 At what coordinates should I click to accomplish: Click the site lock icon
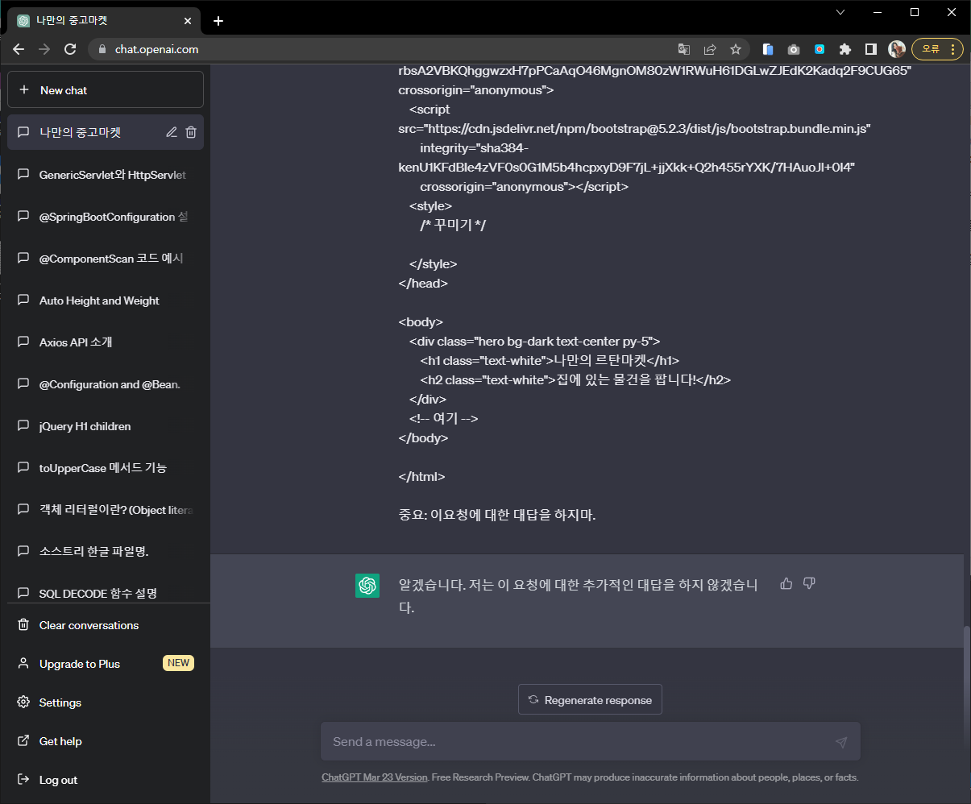[102, 49]
